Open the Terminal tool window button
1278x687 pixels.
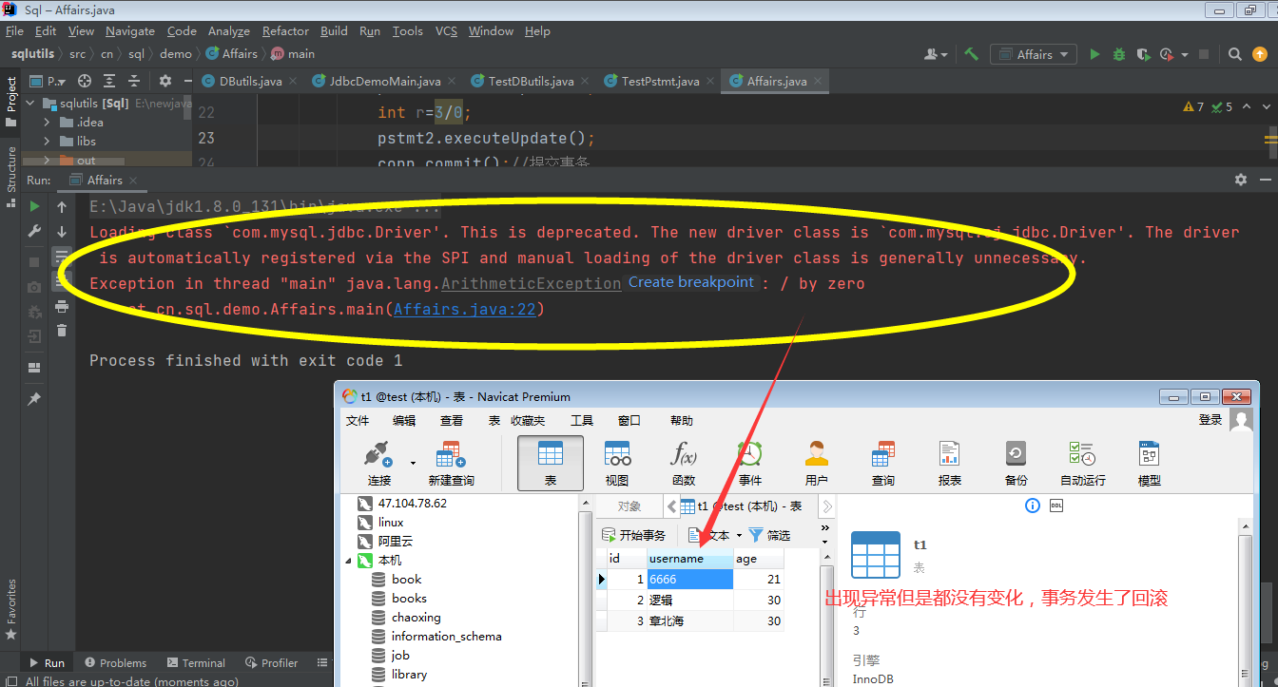point(195,662)
